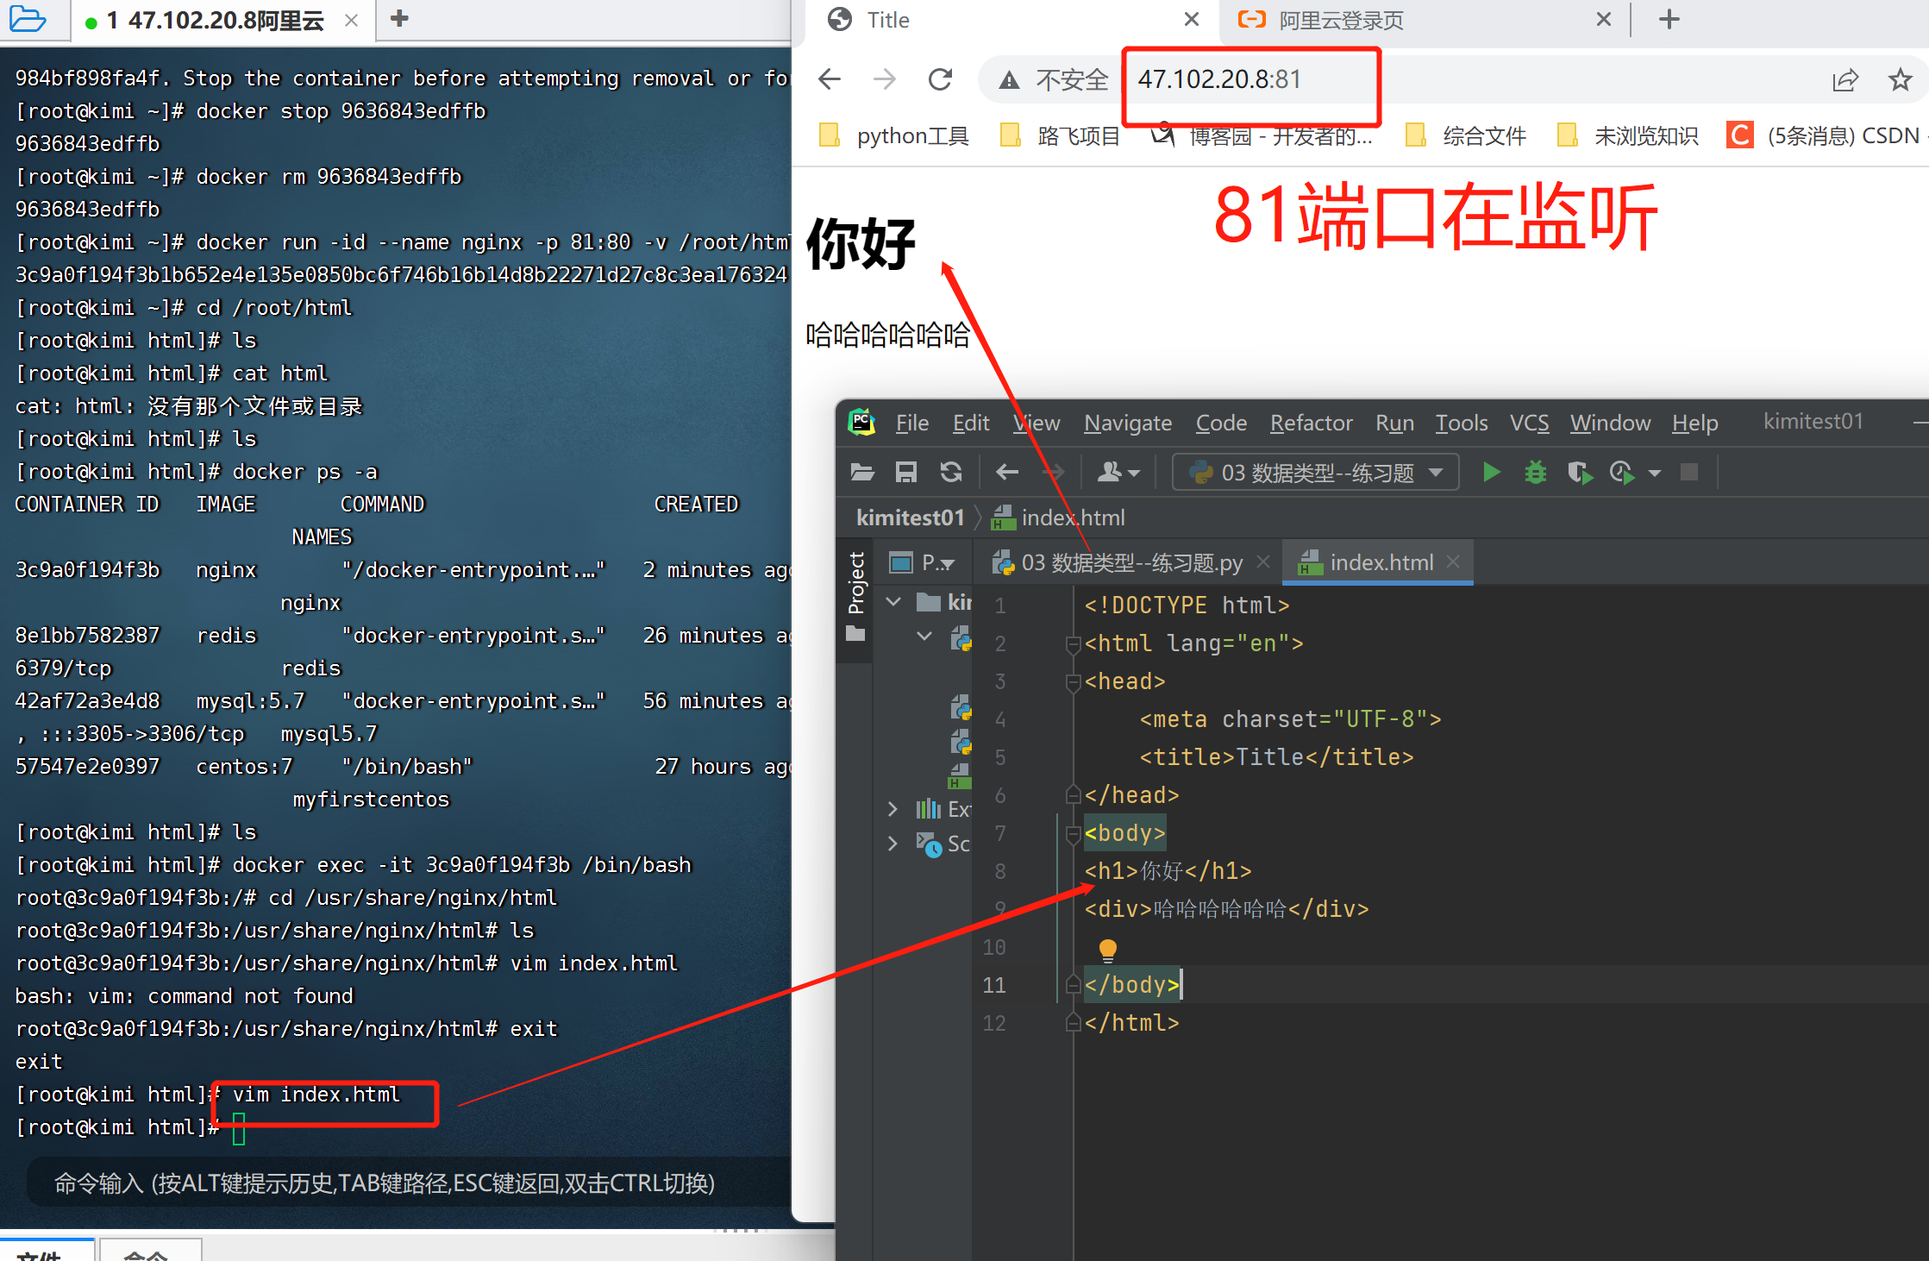
Task: Open run configuration dropdown 03 数据类型--练习题
Action: point(1315,473)
